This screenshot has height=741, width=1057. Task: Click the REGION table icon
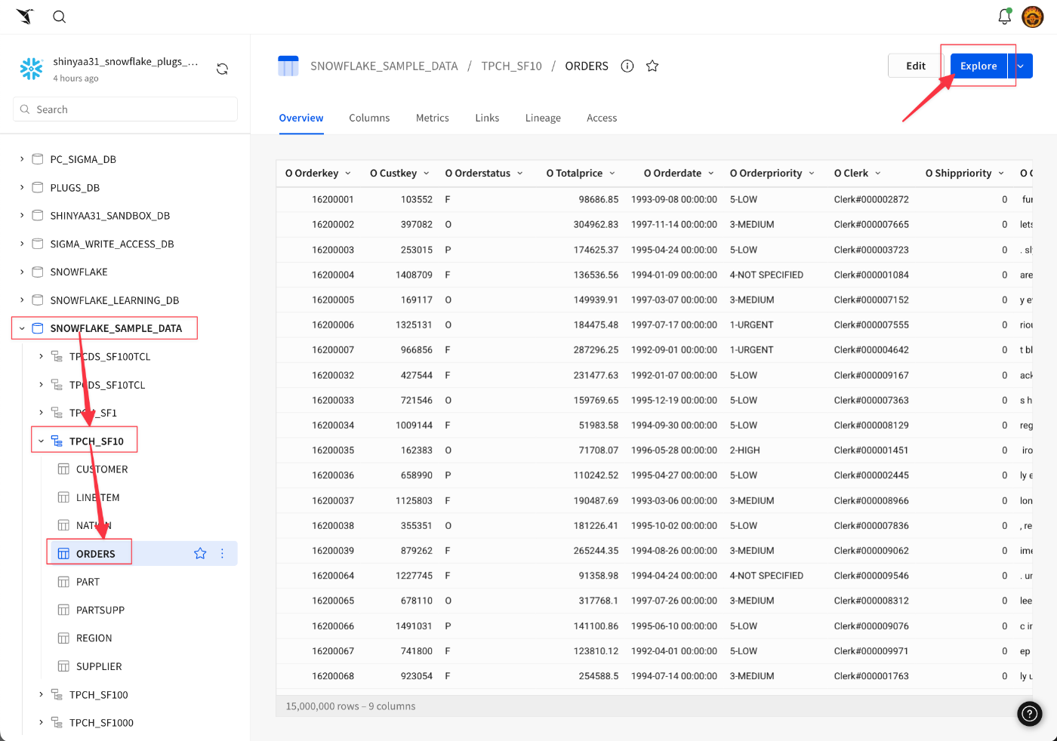click(63, 638)
